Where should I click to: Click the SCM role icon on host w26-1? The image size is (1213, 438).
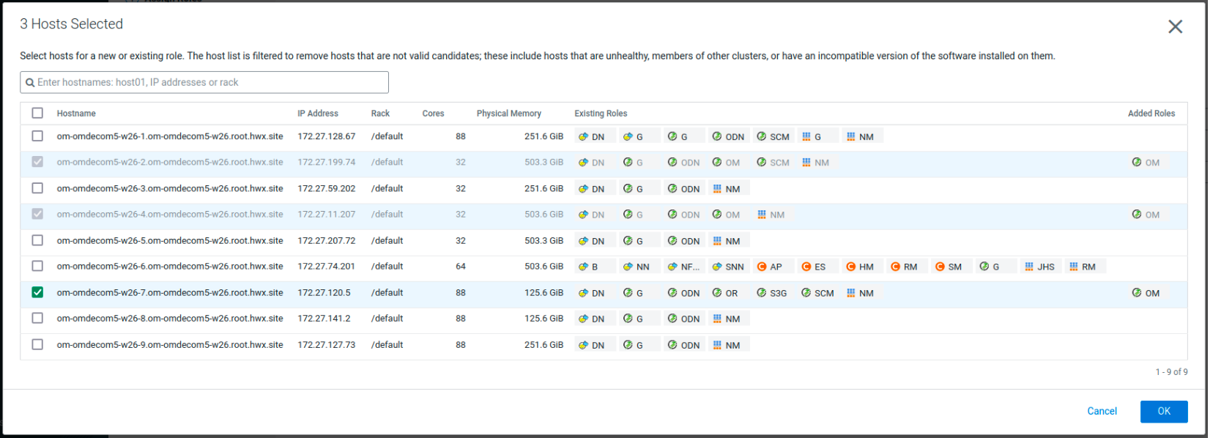(762, 136)
